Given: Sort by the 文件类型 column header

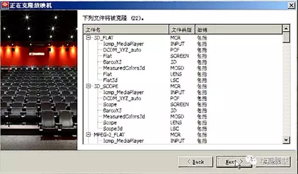Looking at the screenshot, I should pyautogui.click(x=182, y=30).
